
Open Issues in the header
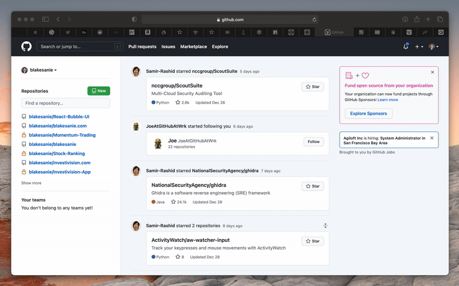pos(168,47)
